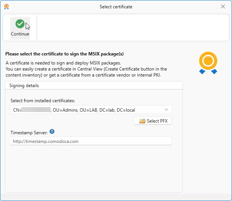
Task: Click the orange certificate ribbon badge icon
Action: (x=208, y=62)
